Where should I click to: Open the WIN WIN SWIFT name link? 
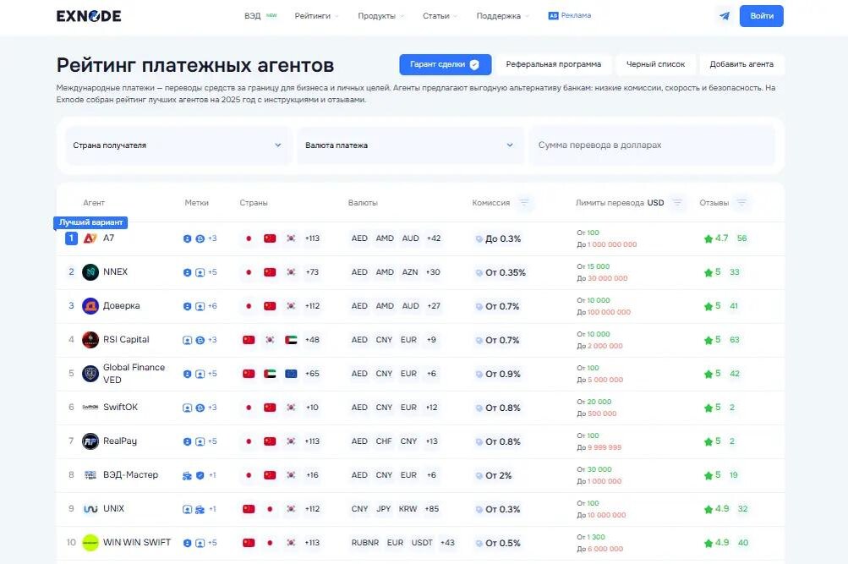[x=137, y=542]
